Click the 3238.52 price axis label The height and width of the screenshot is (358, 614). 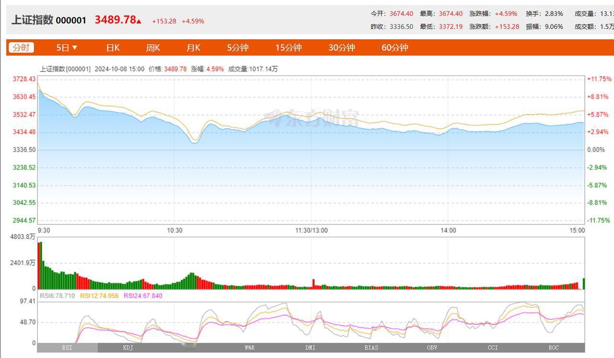coord(24,168)
